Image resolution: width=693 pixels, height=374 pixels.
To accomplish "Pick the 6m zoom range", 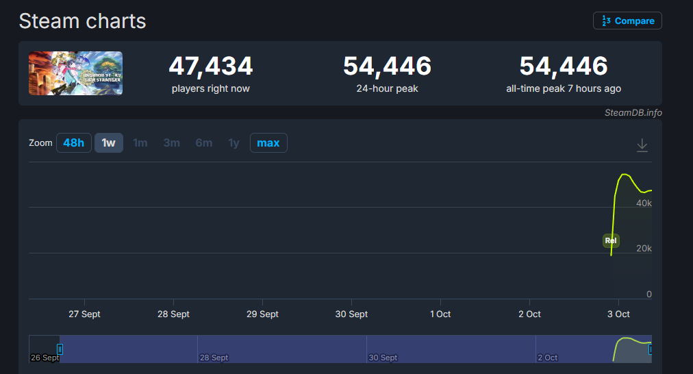I will pyautogui.click(x=203, y=142).
